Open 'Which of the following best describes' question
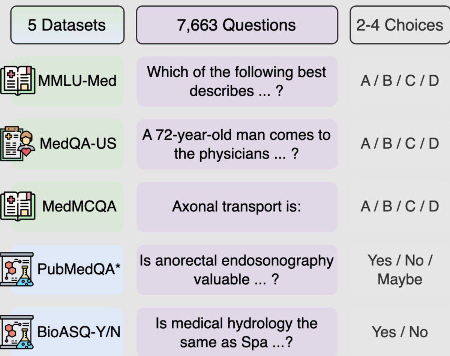Screen dimensions: 450x356 [237, 81]
